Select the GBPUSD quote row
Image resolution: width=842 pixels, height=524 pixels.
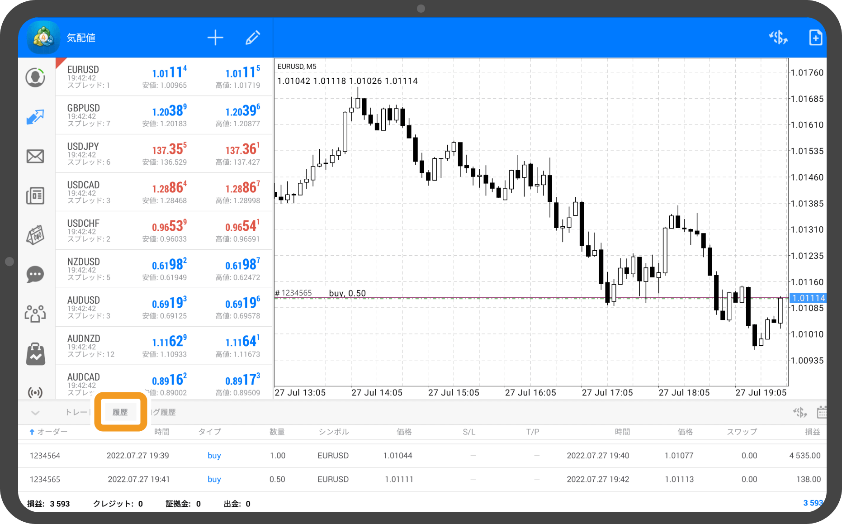tap(164, 115)
